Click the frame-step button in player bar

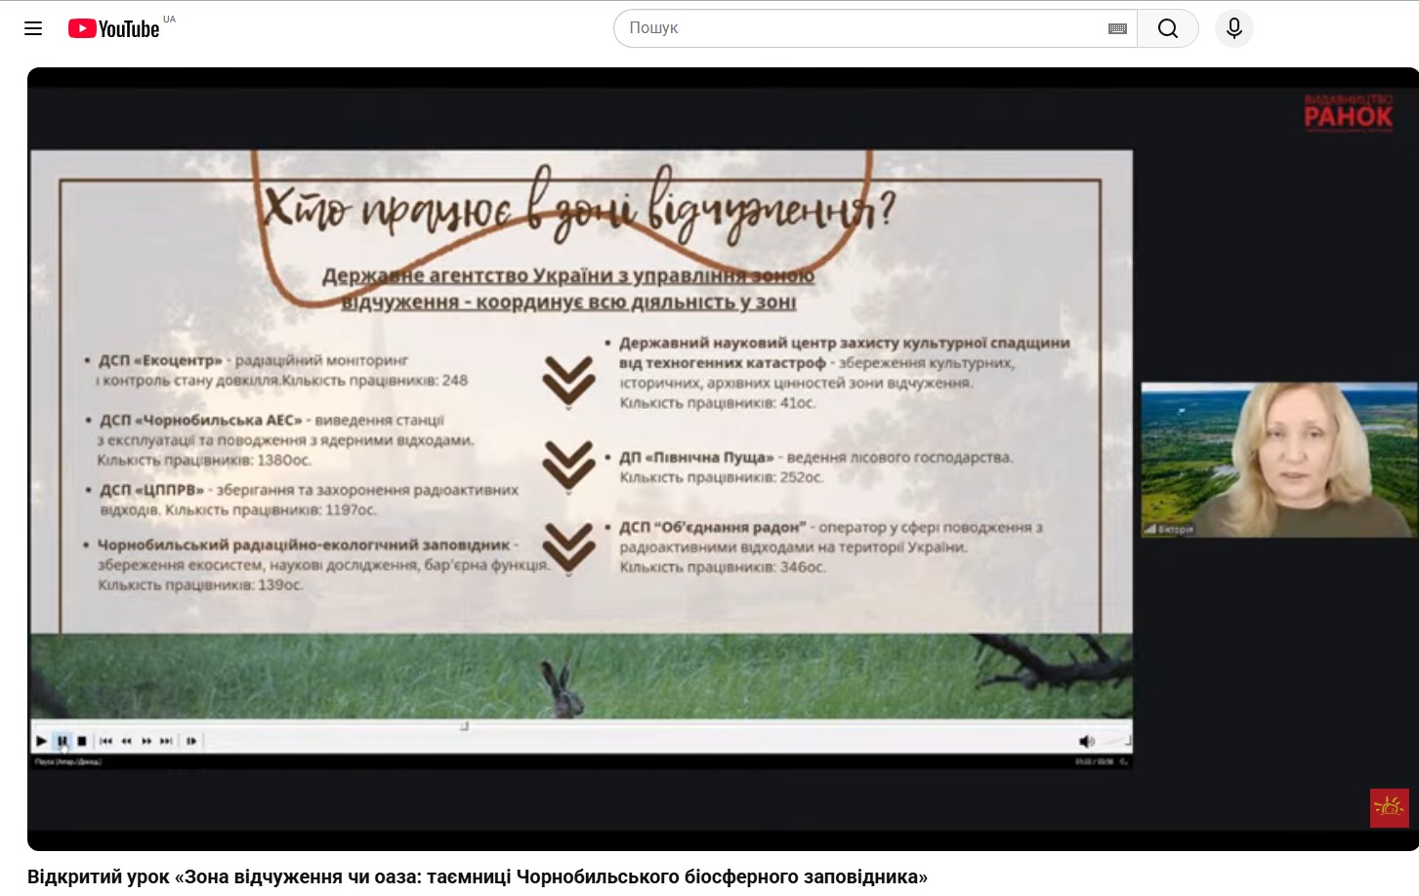pyautogui.click(x=191, y=741)
